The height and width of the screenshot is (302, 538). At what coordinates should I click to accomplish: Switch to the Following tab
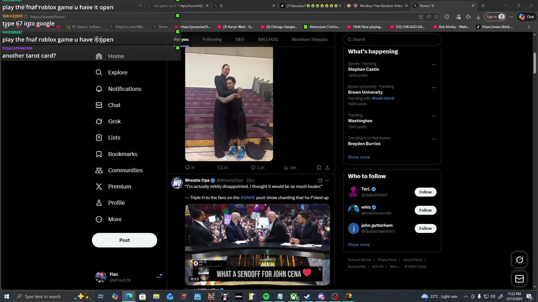point(212,39)
